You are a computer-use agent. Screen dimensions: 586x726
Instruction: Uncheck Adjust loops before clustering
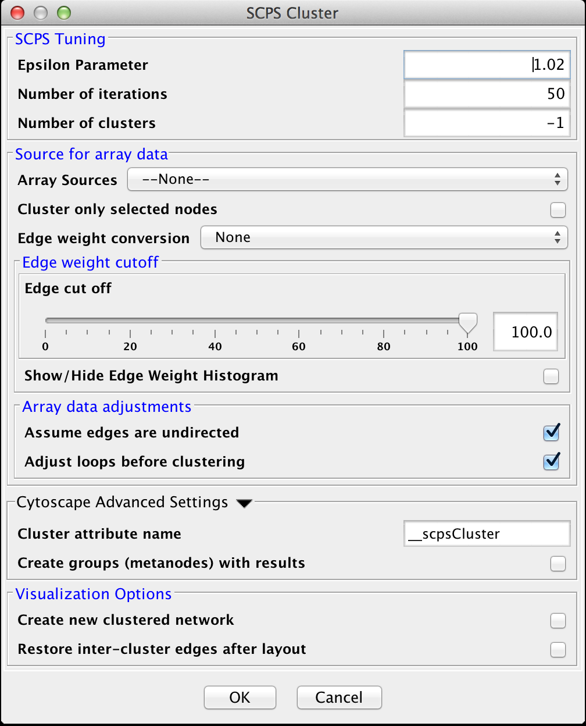[x=551, y=462]
